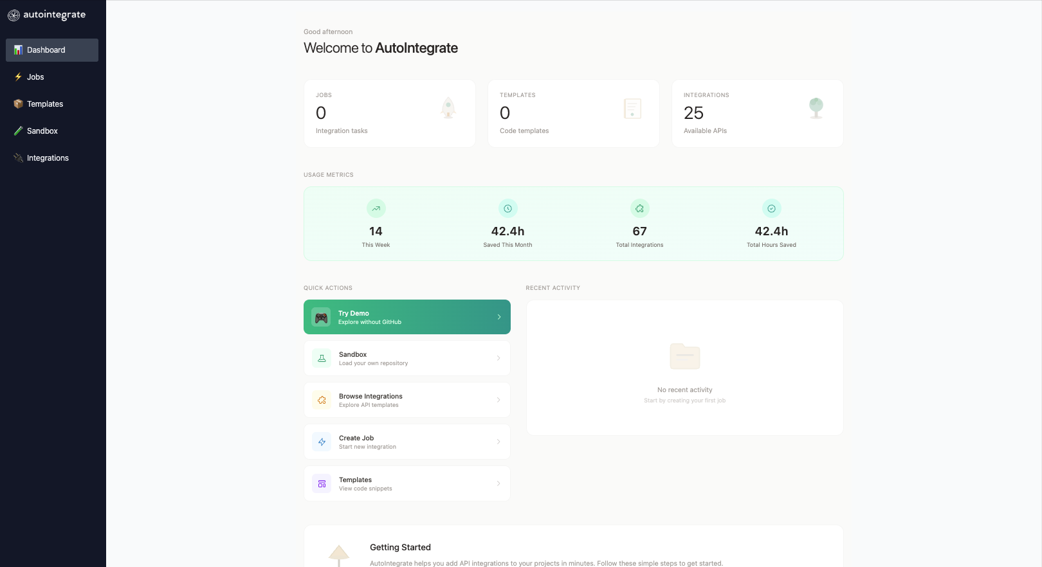Click the chevron on Browse Integrations row
This screenshot has width=1042, height=567.
click(498, 400)
